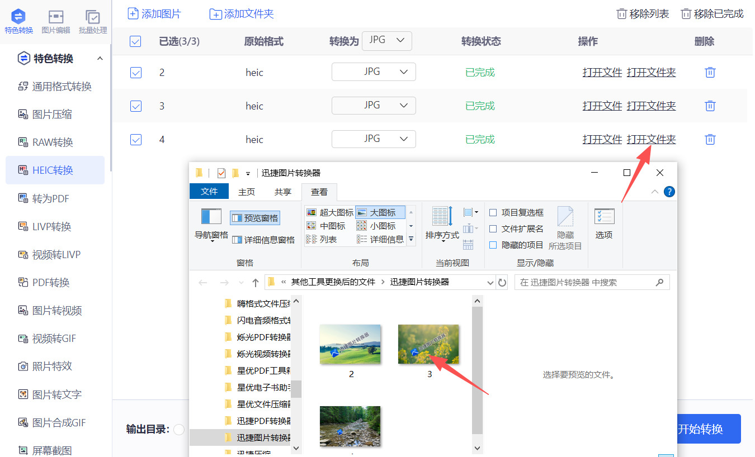Screen dimensions: 755x457
Task: Uncheck the checkbox for file 2
Action: tap(135, 73)
